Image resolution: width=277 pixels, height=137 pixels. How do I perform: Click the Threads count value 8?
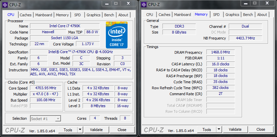click(125, 118)
